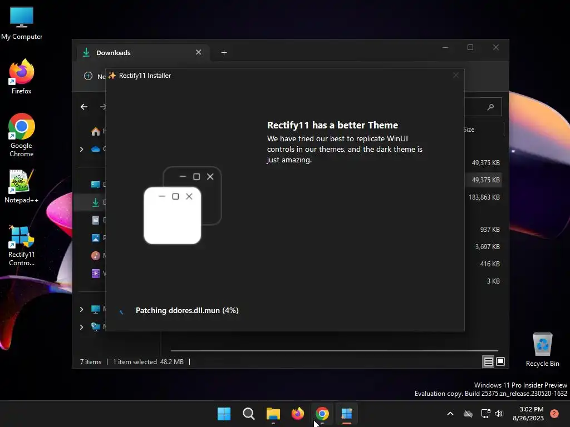570x427 pixels.
Task: Select the file sized 3,697 KB
Action: (x=487, y=246)
